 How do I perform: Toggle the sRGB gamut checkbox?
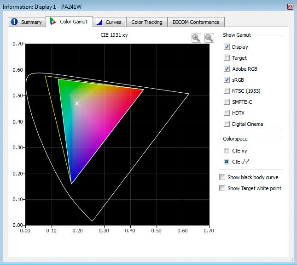coord(227,80)
